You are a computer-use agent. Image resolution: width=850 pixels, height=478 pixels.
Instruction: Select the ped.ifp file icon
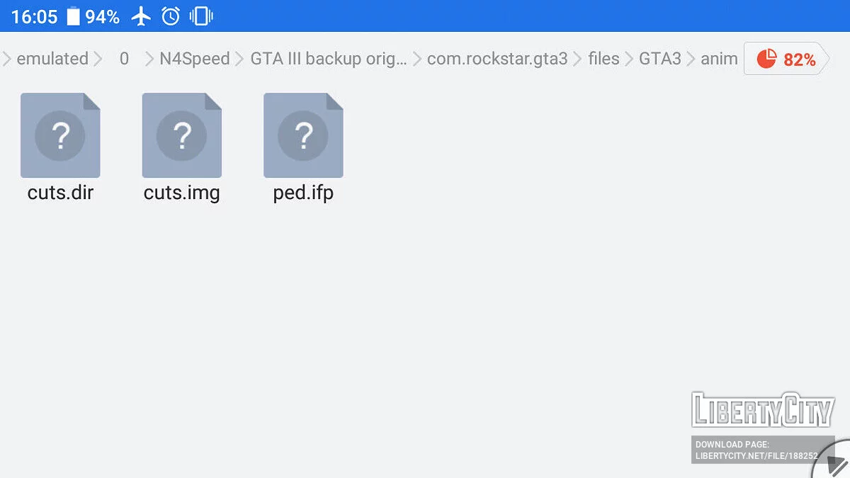click(303, 135)
